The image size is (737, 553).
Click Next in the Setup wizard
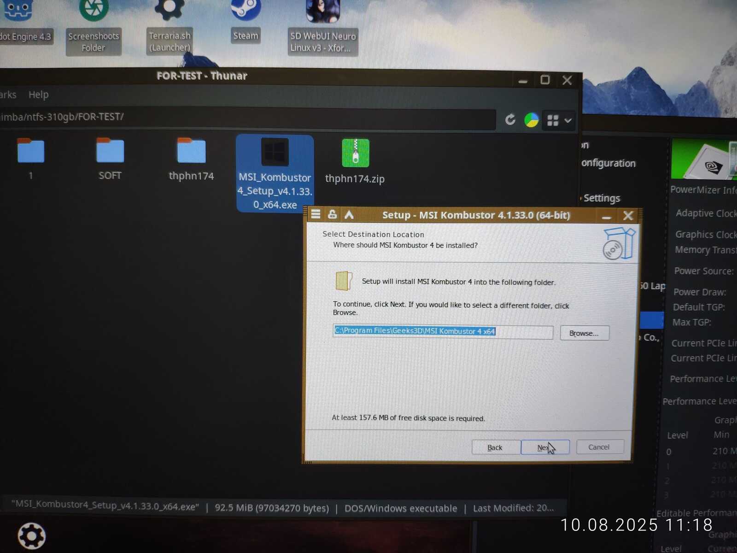click(545, 447)
